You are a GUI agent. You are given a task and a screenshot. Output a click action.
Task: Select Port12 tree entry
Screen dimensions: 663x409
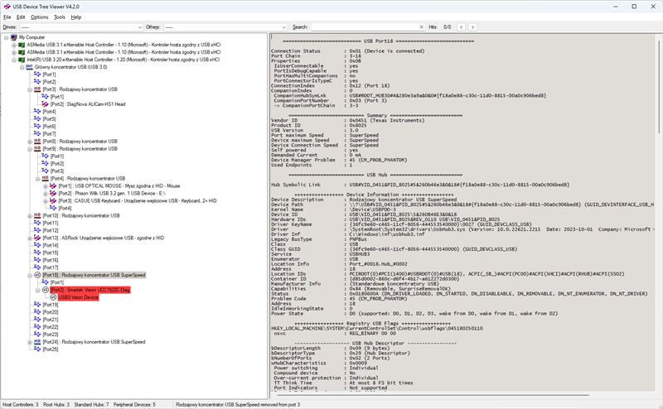point(51,231)
